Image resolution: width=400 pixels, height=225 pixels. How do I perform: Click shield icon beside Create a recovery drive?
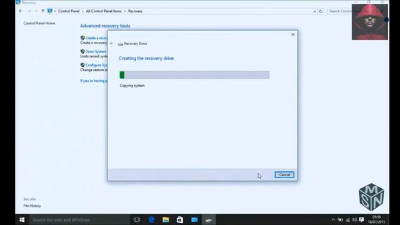[82, 37]
